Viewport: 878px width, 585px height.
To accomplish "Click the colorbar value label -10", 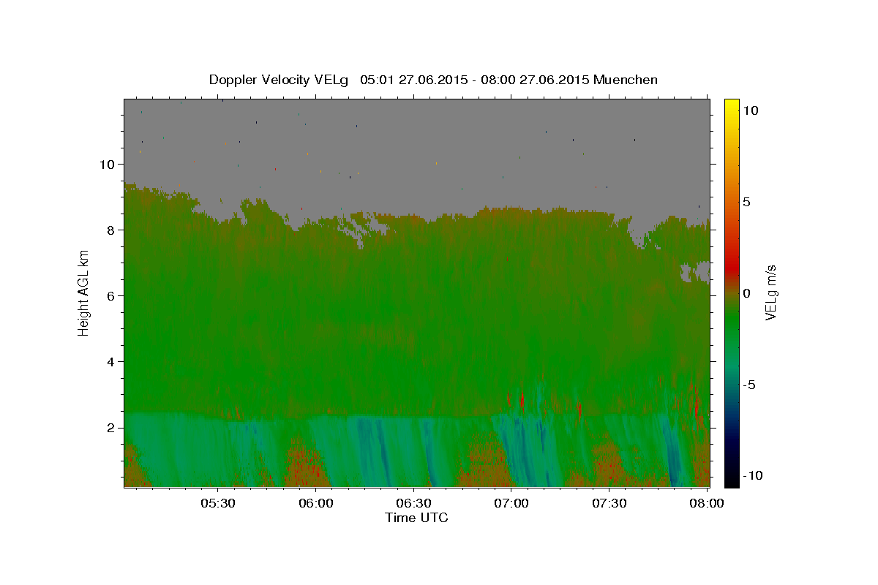I will click(753, 475).
